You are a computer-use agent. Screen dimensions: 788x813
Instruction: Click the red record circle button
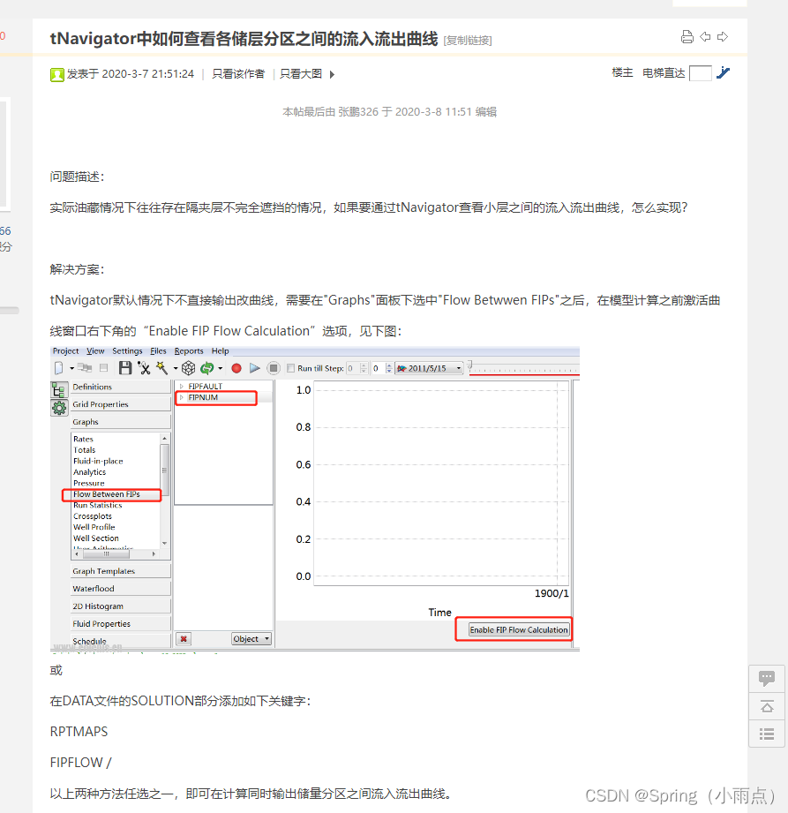coord(236,368)
